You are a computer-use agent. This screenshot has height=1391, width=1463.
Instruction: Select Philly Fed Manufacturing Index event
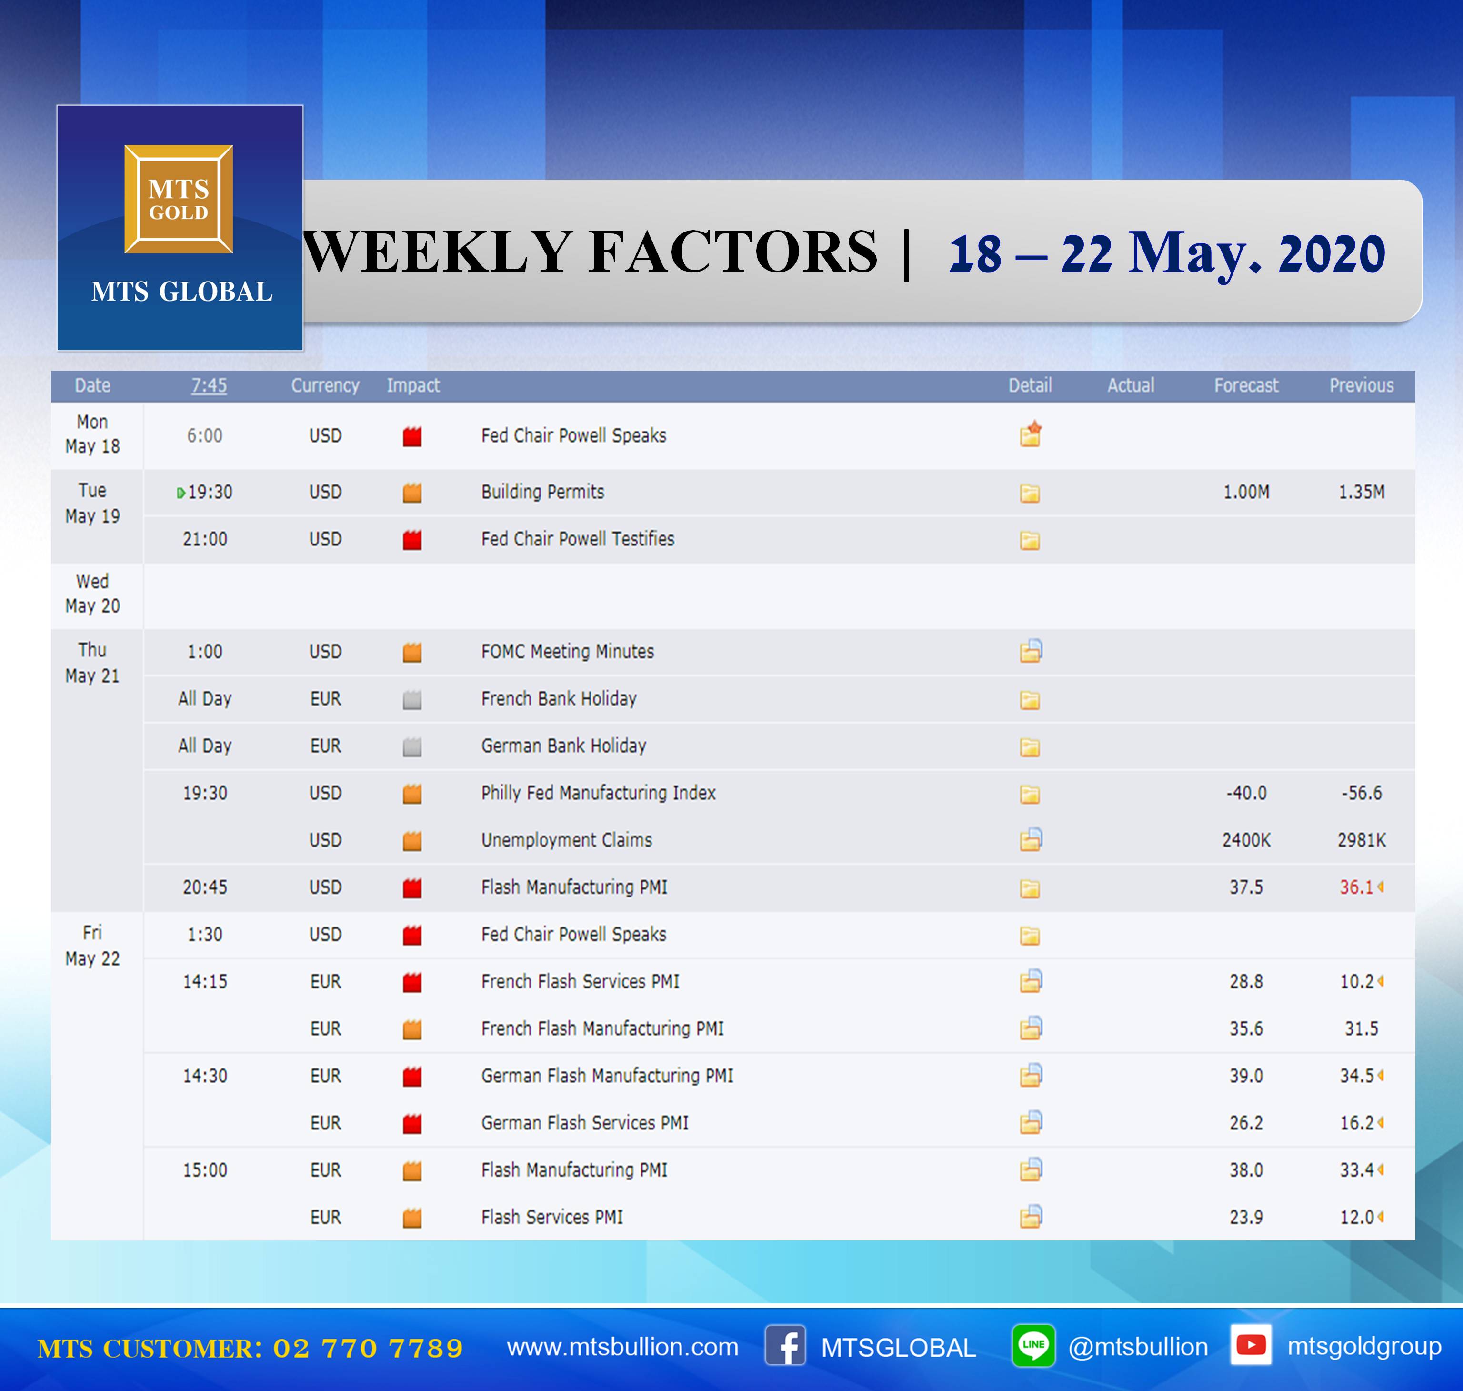pos(598,793)
